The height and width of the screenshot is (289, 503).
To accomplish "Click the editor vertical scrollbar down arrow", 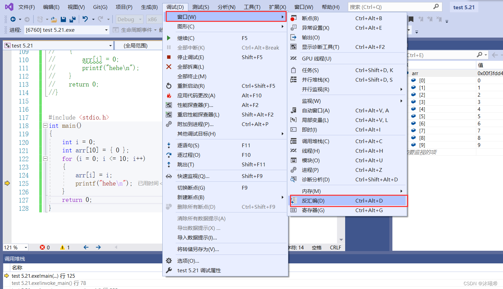I will click(x=341, y=240).
